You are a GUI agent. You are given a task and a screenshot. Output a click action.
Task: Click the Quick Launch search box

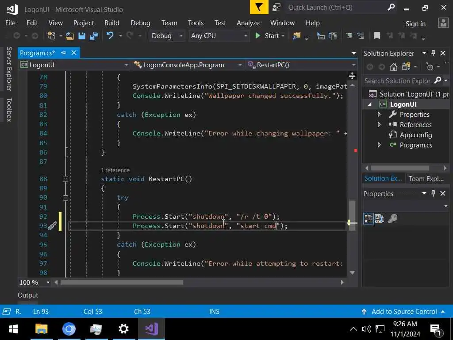click(337, 7)
